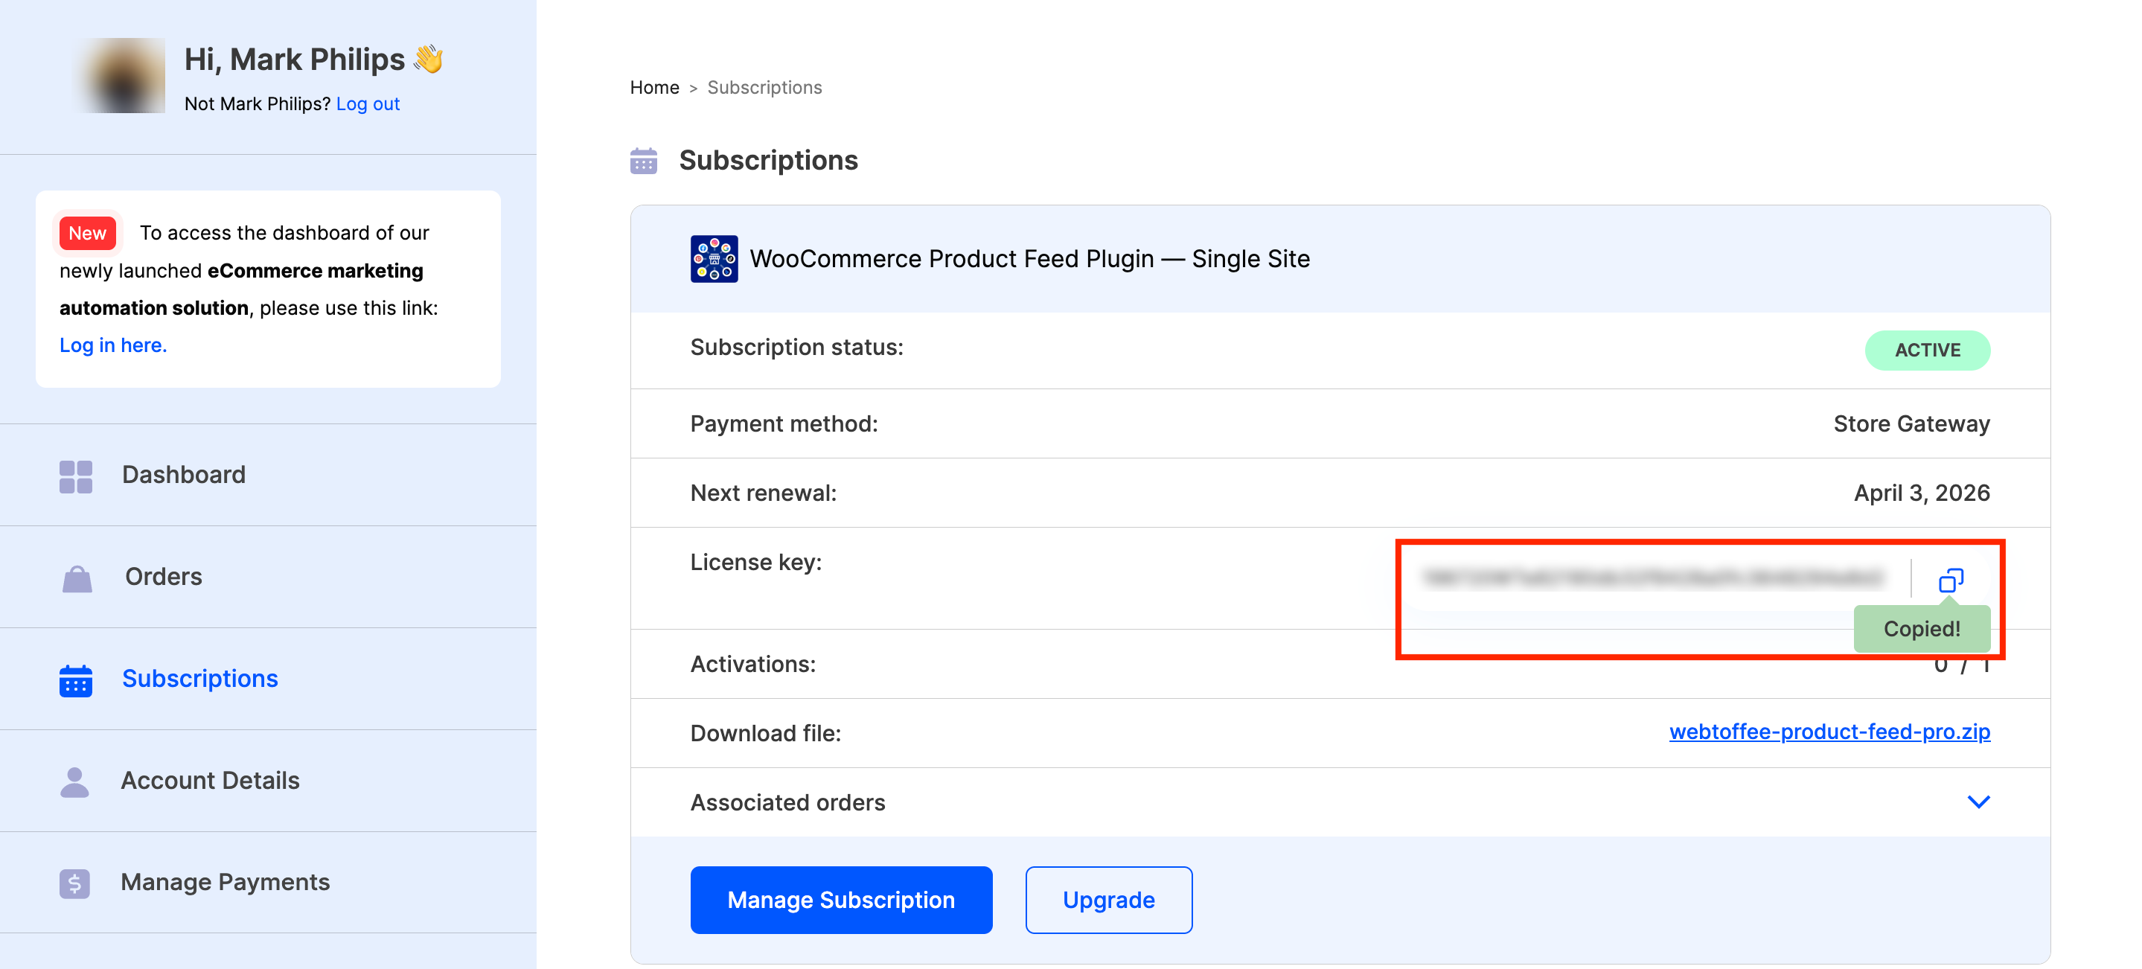Click the Upgrade button
This screenshot has height=969, width=2142.
[1108, 900]
